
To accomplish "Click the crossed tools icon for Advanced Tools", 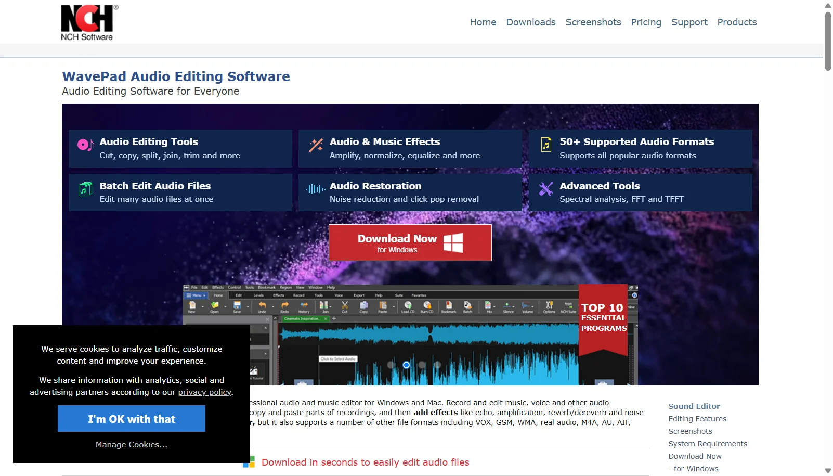I will [546, 189].
